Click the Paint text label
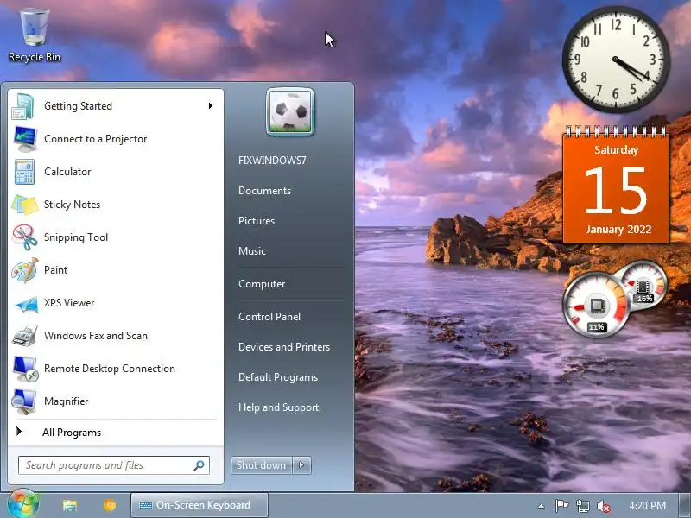The image size is (691, 518). [55, 270]
